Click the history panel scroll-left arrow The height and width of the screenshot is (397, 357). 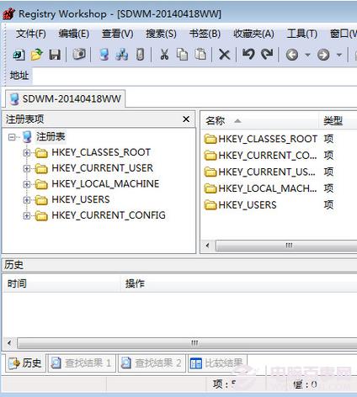click(9, 343)
